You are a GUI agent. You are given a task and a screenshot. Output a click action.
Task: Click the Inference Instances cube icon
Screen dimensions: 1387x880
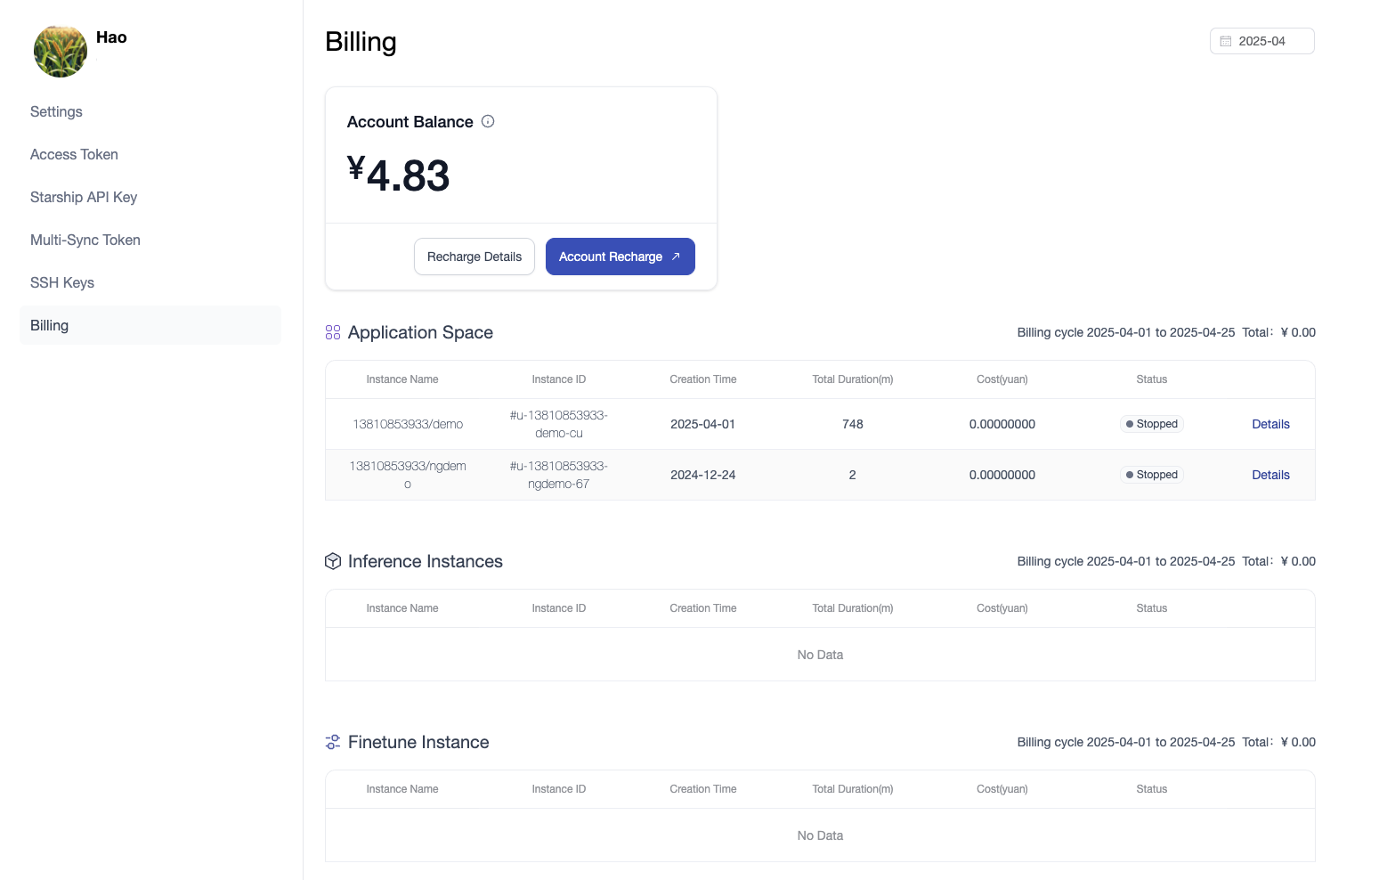333,561
